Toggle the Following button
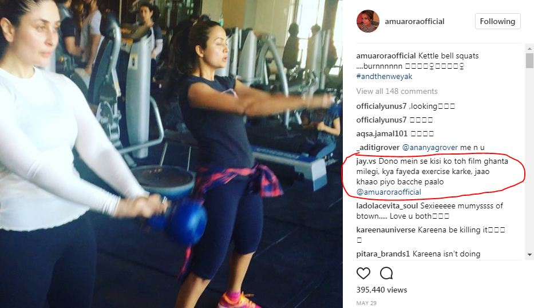 click(497, 21)
